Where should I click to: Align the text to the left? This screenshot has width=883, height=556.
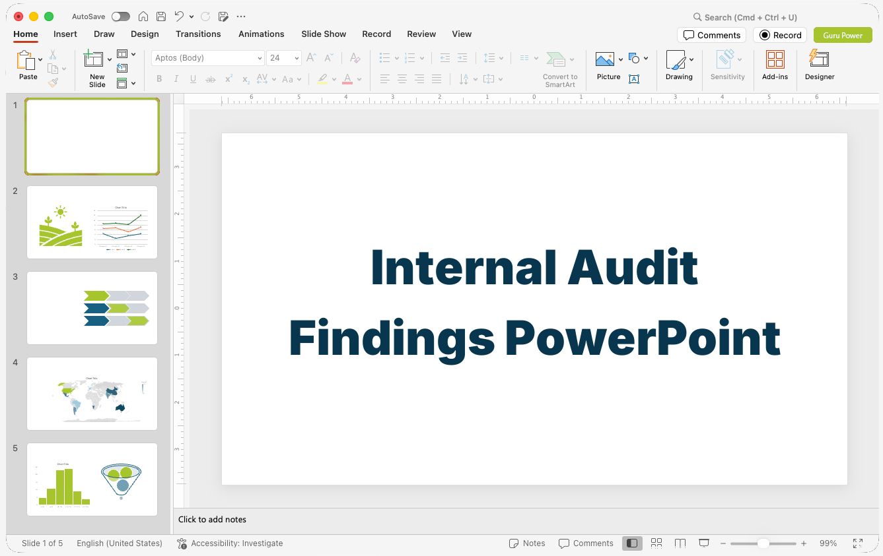click(x=385, y=79)
